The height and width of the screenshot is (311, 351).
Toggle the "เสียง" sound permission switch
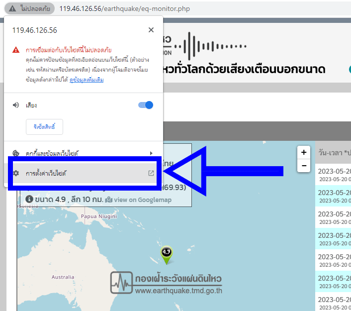click(x=145, y=105)
